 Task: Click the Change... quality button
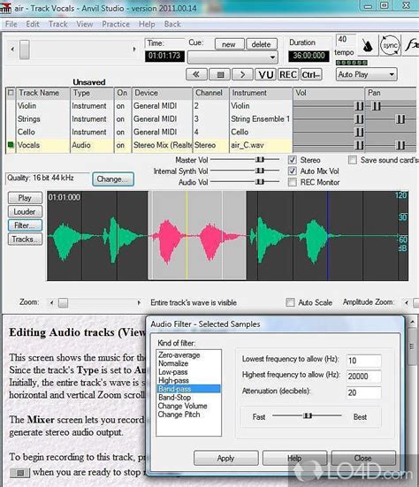point(113,179)
